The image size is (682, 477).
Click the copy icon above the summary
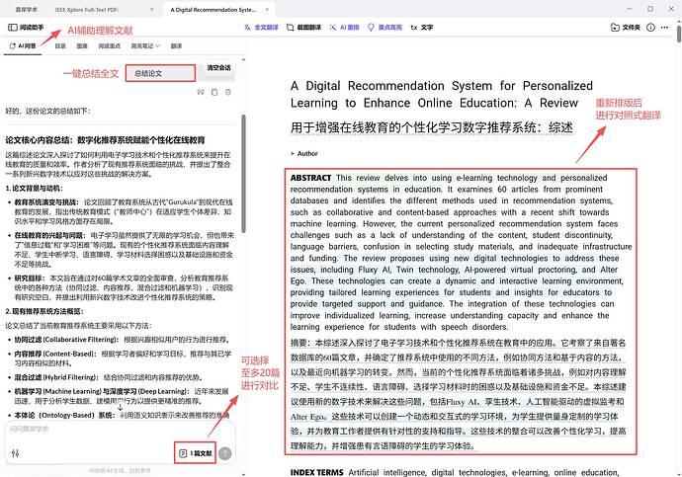pyautogui.click(x=214, y=92)
